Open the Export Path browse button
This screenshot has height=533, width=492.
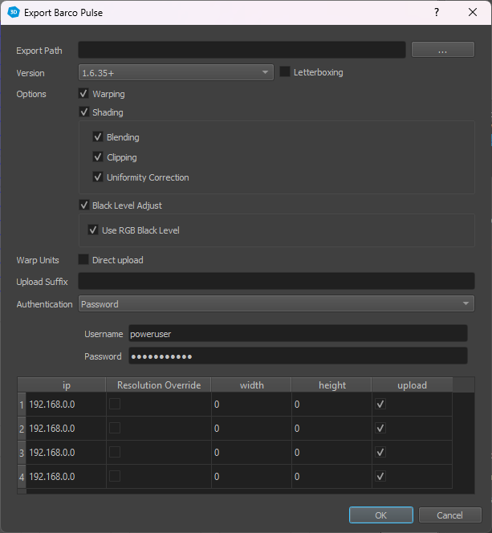click(442, 51)
